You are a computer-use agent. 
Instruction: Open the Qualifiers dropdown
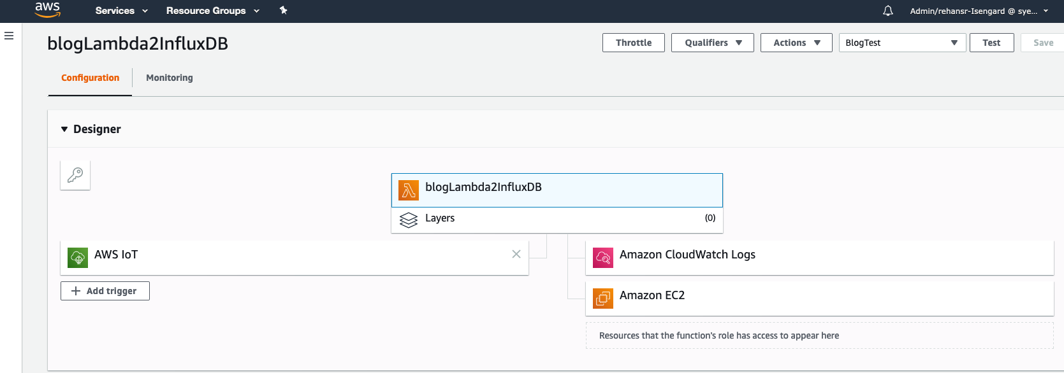click(x=712, y=43)
